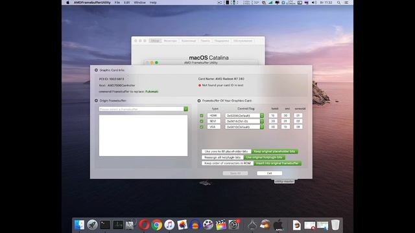The image size is (415, 233).
Task: Open Launchpad rocket icon in Dock
Action: click(x=92, y=225)
